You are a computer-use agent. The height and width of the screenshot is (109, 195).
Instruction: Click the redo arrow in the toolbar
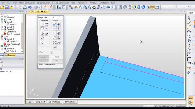(36, 7)
